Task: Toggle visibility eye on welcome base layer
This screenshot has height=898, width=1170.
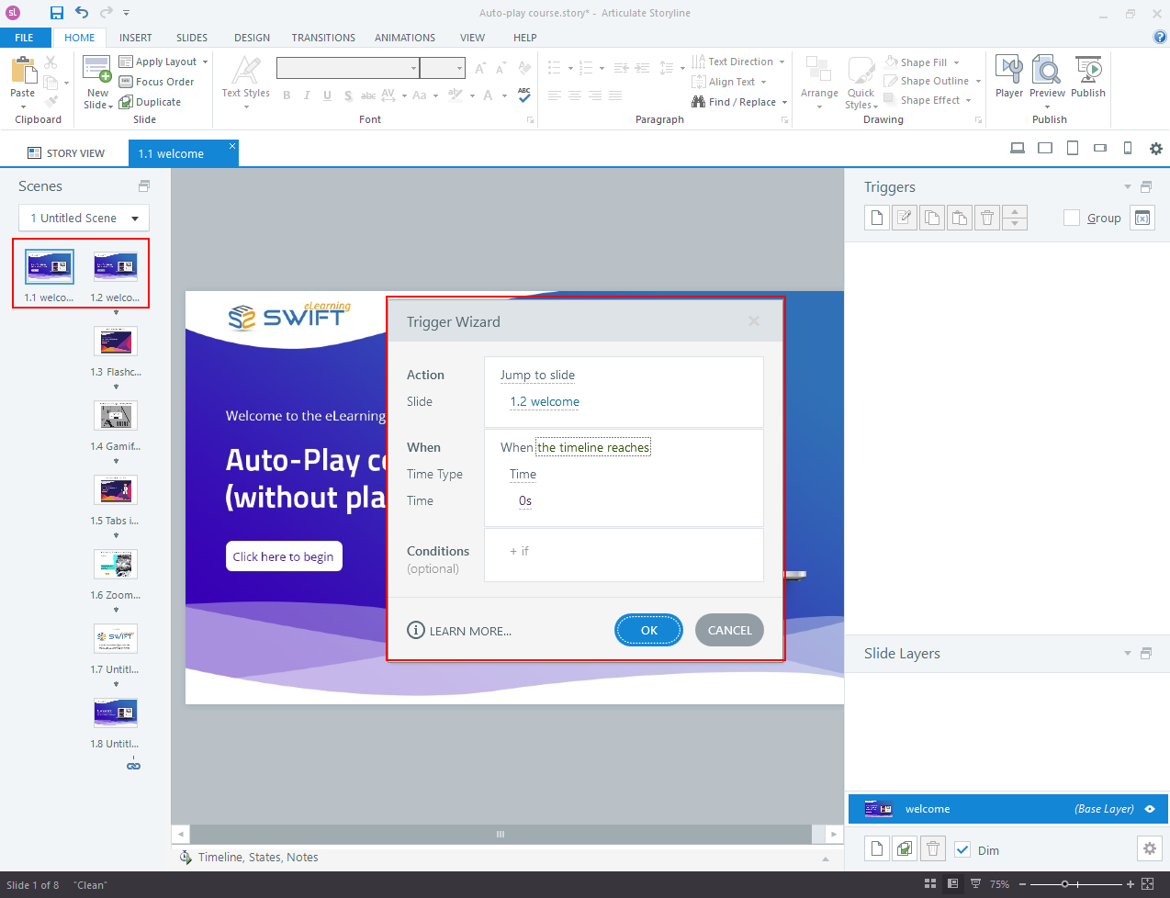Action: click(1150, 809)
